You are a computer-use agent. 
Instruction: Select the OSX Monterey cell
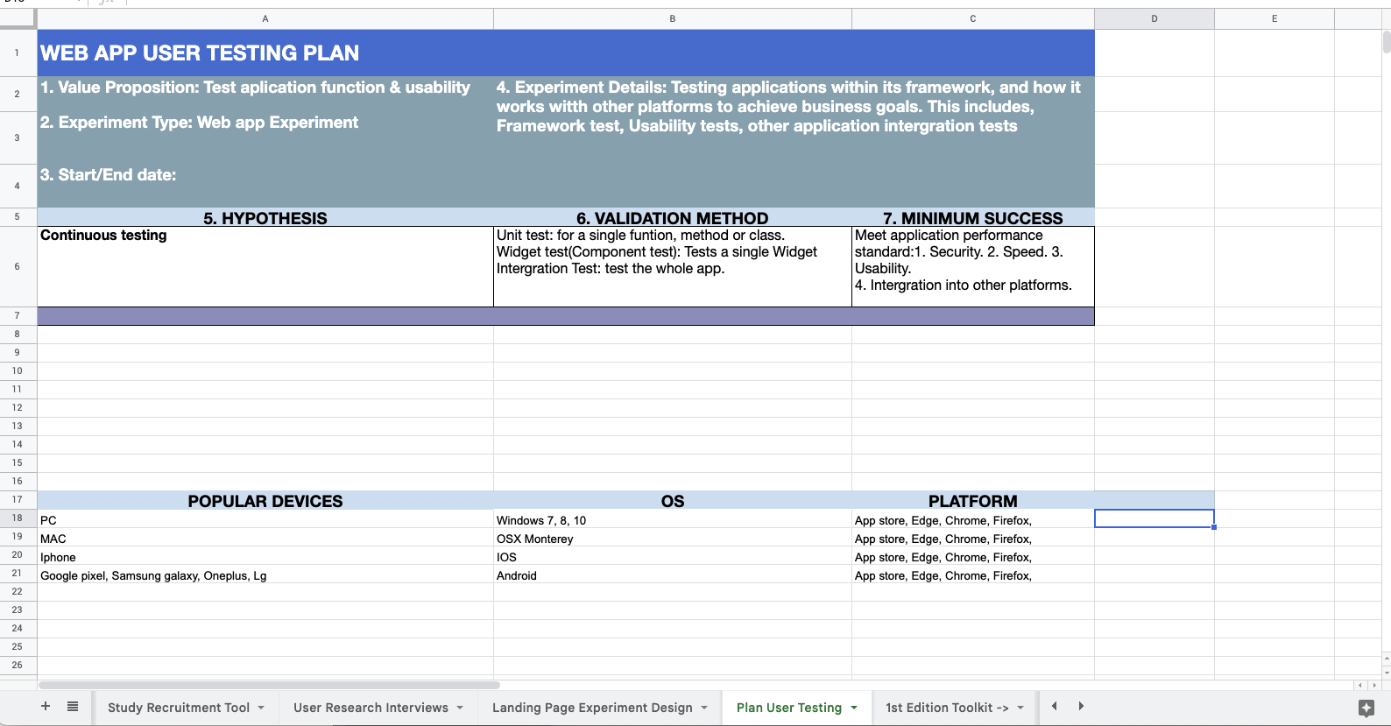click(x=673, y=538)
